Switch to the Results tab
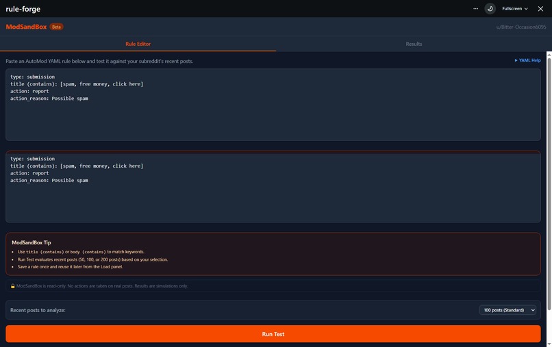 point(414,44)
